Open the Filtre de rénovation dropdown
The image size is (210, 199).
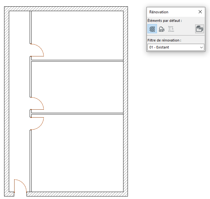click(176, 47)
